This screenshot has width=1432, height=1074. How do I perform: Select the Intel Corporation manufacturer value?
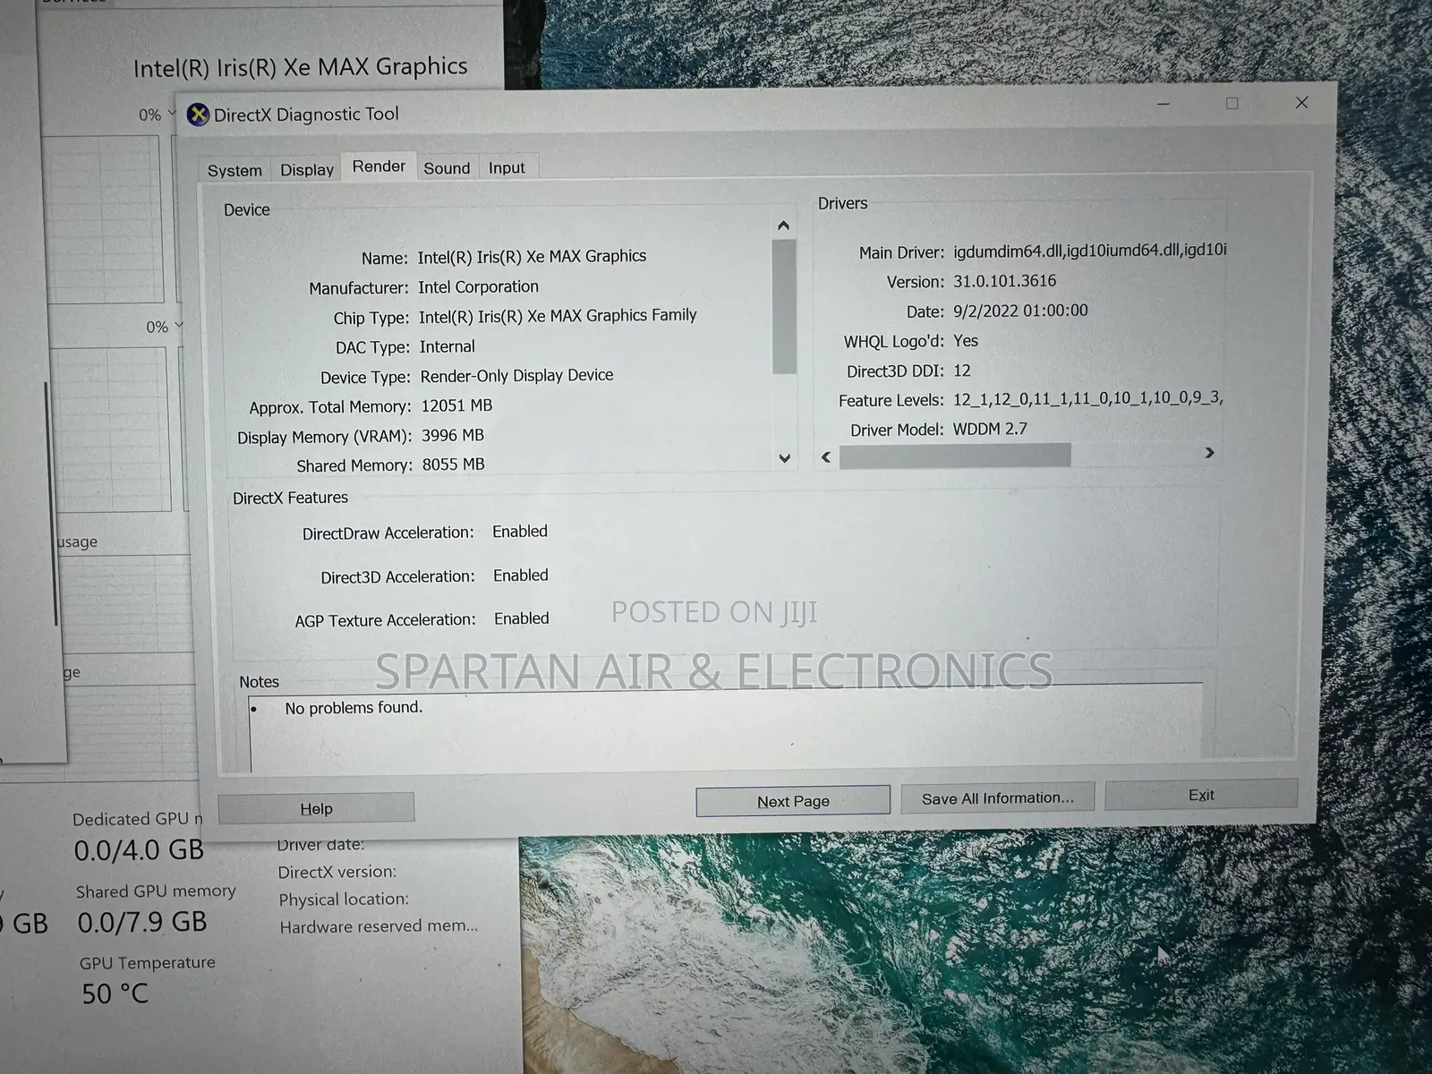478,287
